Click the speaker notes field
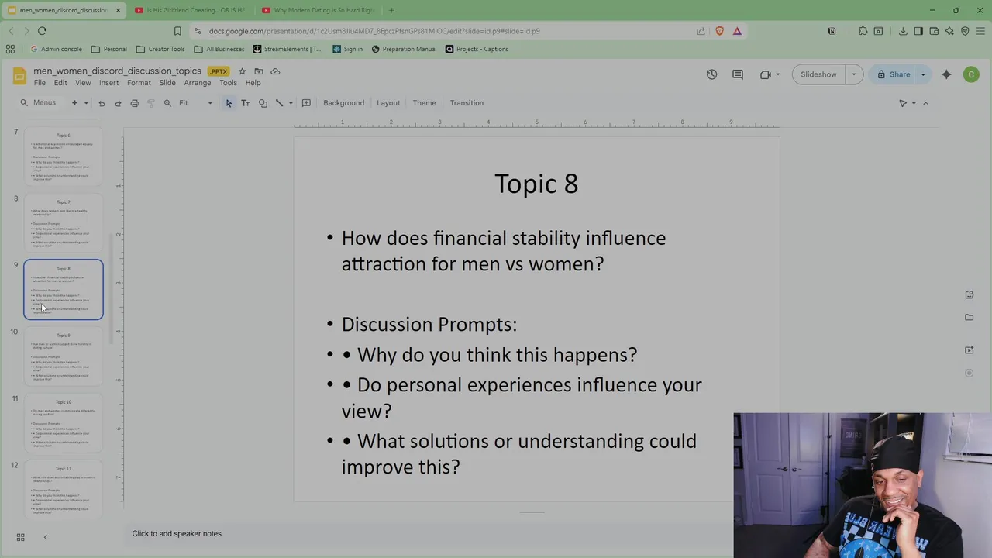This screenshot has width=992, height=558. tap(430, 533)
